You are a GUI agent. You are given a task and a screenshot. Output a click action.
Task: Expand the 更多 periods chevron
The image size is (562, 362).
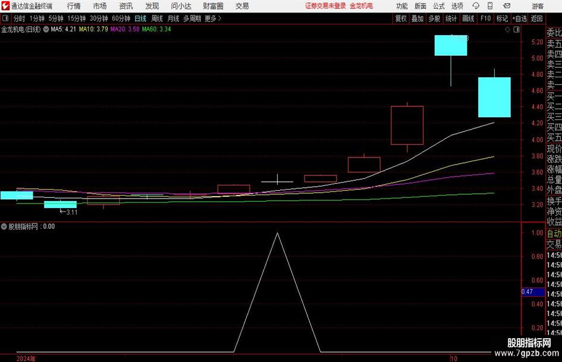tap(219, 18)
